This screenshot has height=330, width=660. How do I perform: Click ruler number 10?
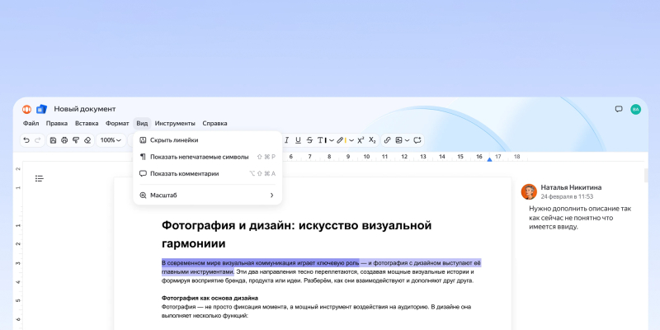[x=366, y=157]
